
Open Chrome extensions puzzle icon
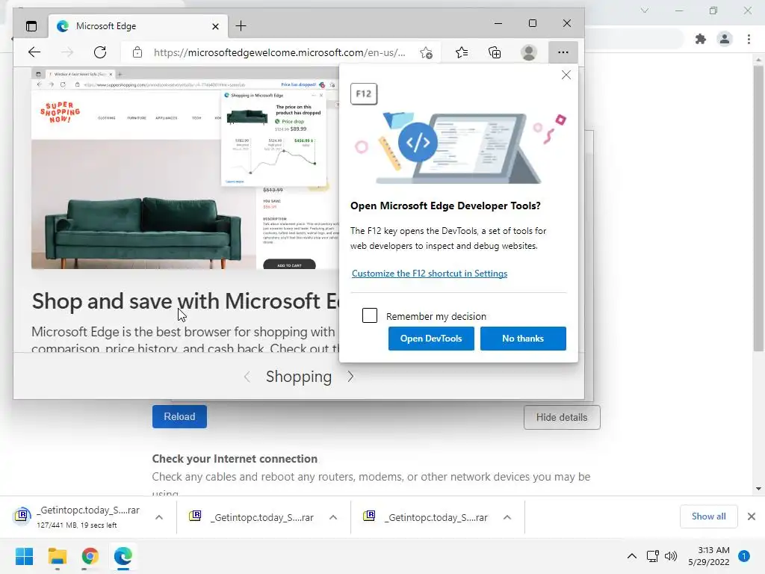tap(701, 39)
